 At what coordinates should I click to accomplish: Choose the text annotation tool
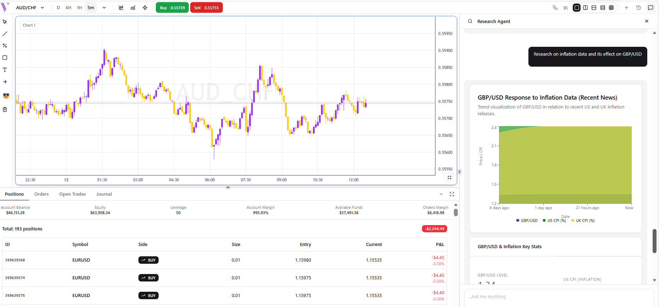[5, 70]
